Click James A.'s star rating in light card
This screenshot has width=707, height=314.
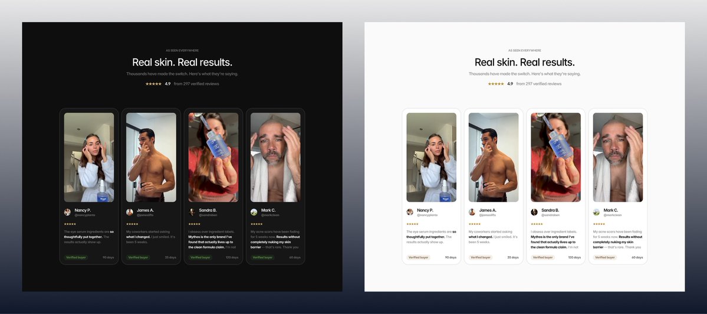[475, 224]
